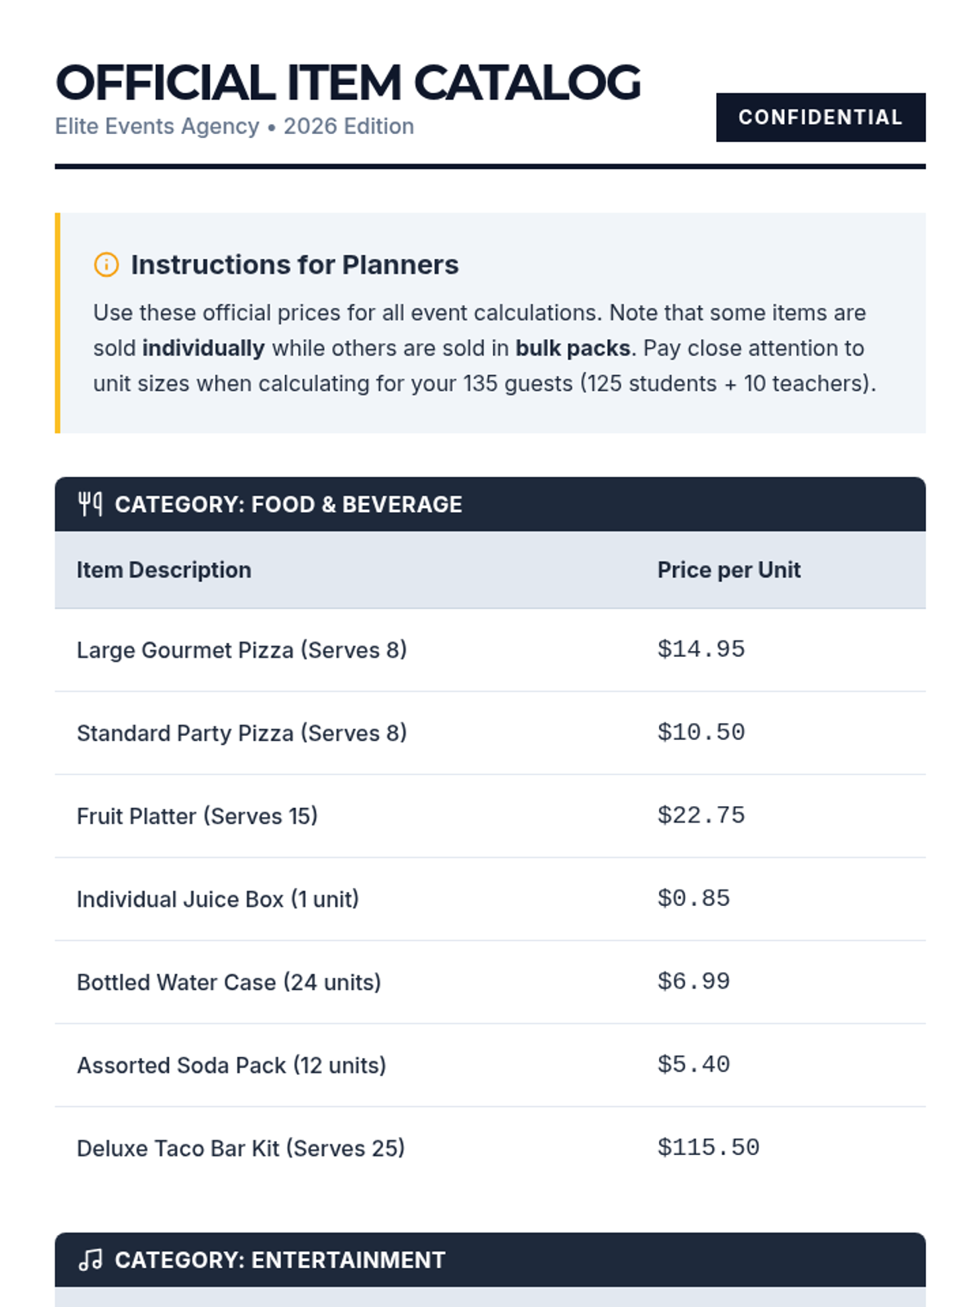Click the Instructions for Planners heading
The height and width of the screenshot is (1307, 980).
(x=294, y=265)
